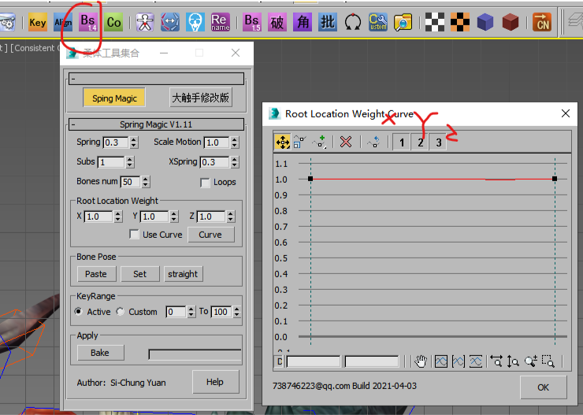Click the black-and-white checker icon
The height and width of the screenshot is (415, 583).
point(435,22)
